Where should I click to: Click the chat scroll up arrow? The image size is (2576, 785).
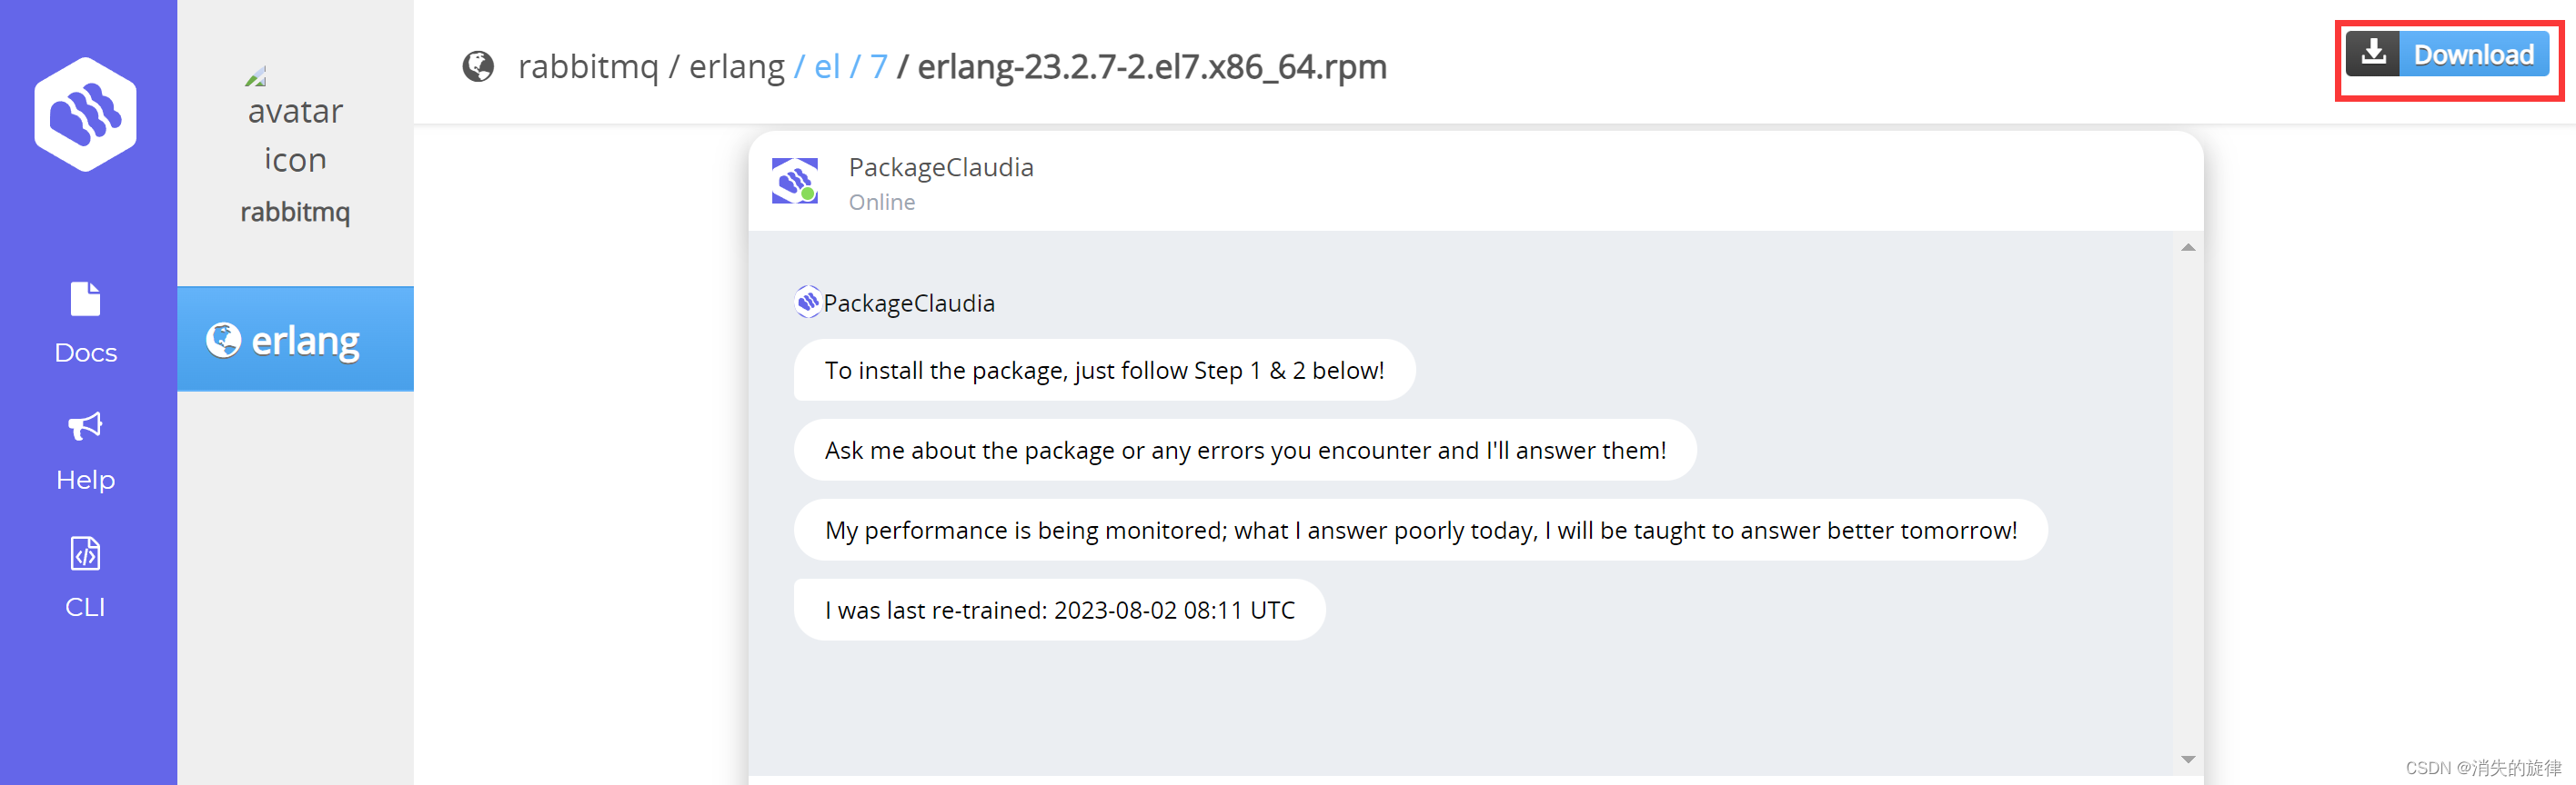pyautogui.click(x=2188, y=248)
